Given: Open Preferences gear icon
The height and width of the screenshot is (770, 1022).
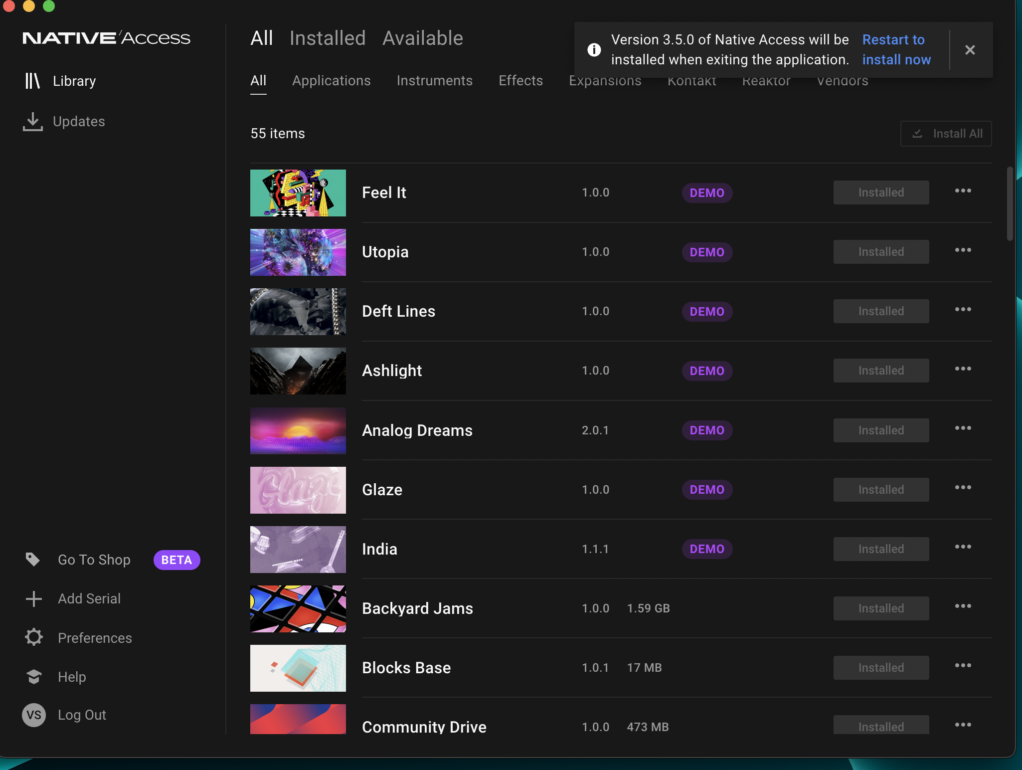Looking at the screenshot, I should [x=33, y=637].
